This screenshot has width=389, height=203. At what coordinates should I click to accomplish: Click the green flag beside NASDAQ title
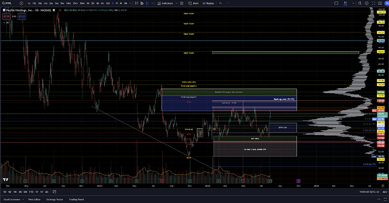tap(54, 10)
